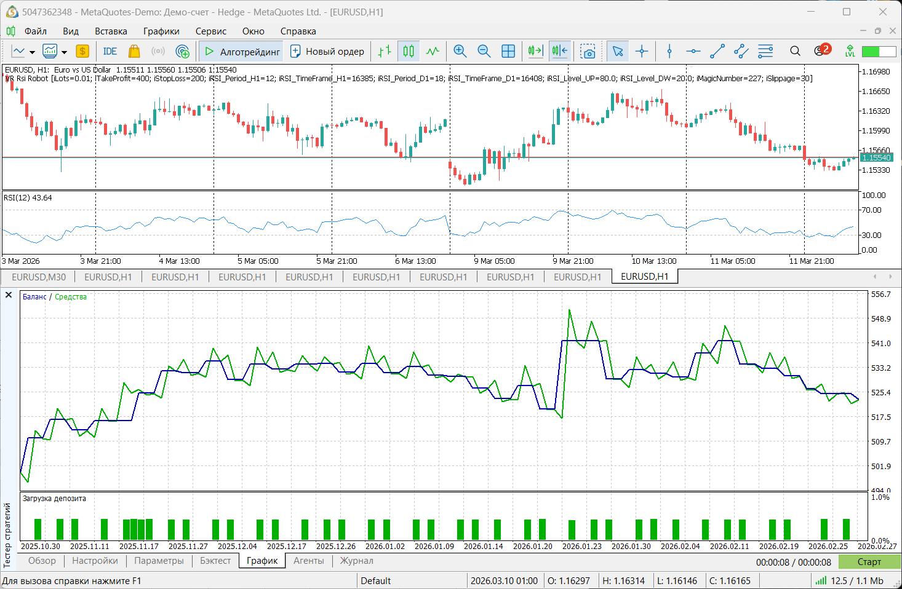Close the tester chart panel with the X

click(8, 294)
